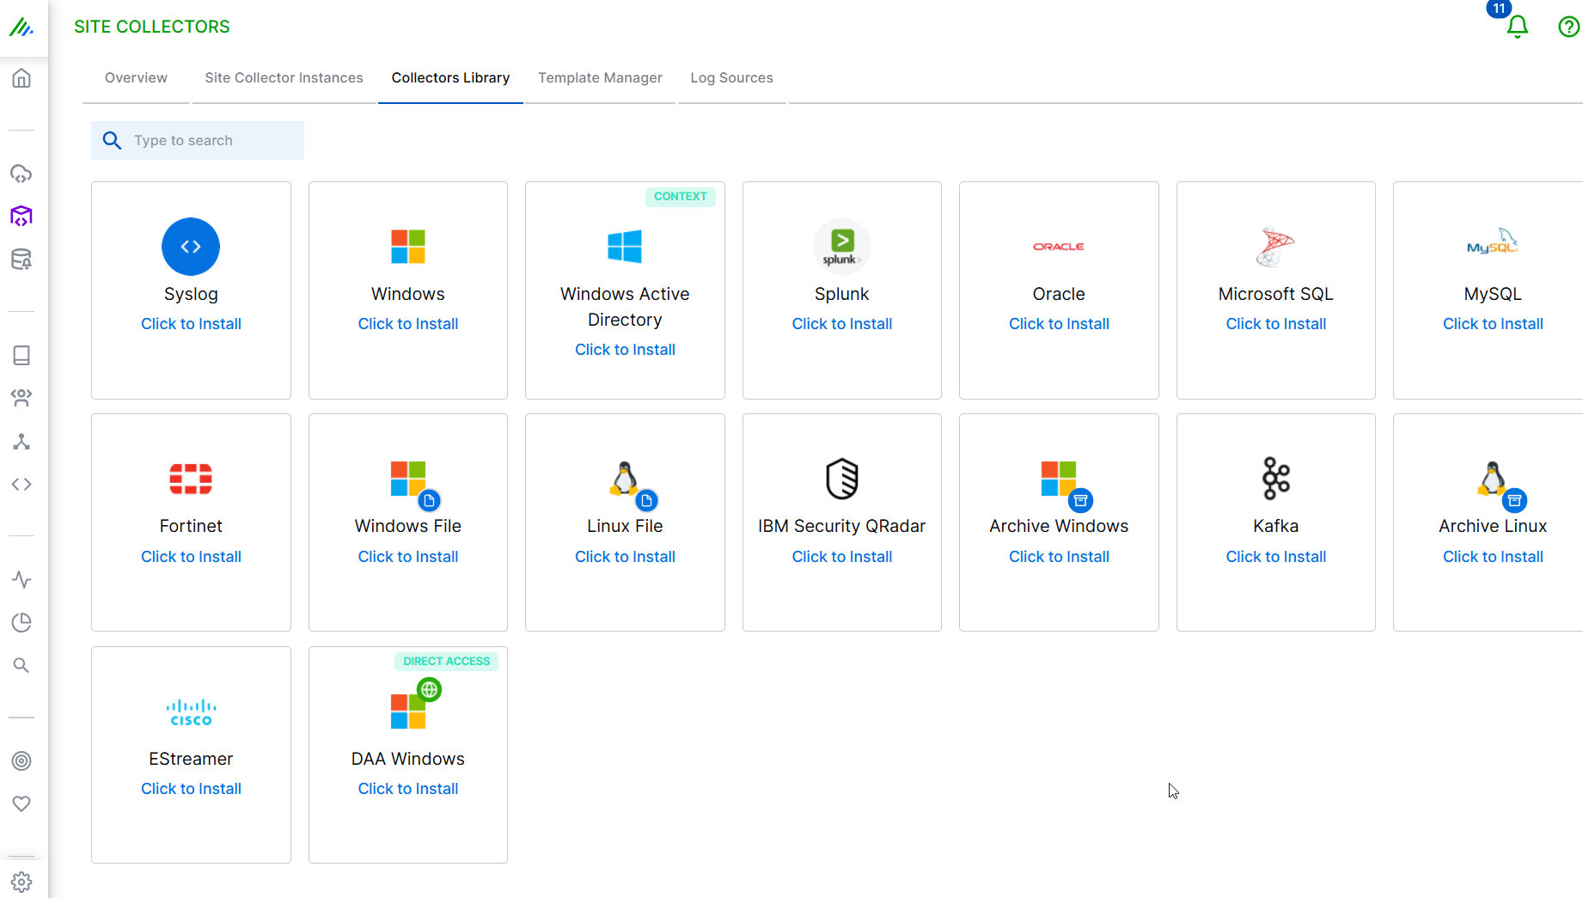The image size is (1583, 898).
Task: Install the Syslog collector
Action: pyautogui.click(x=190, y=323)
